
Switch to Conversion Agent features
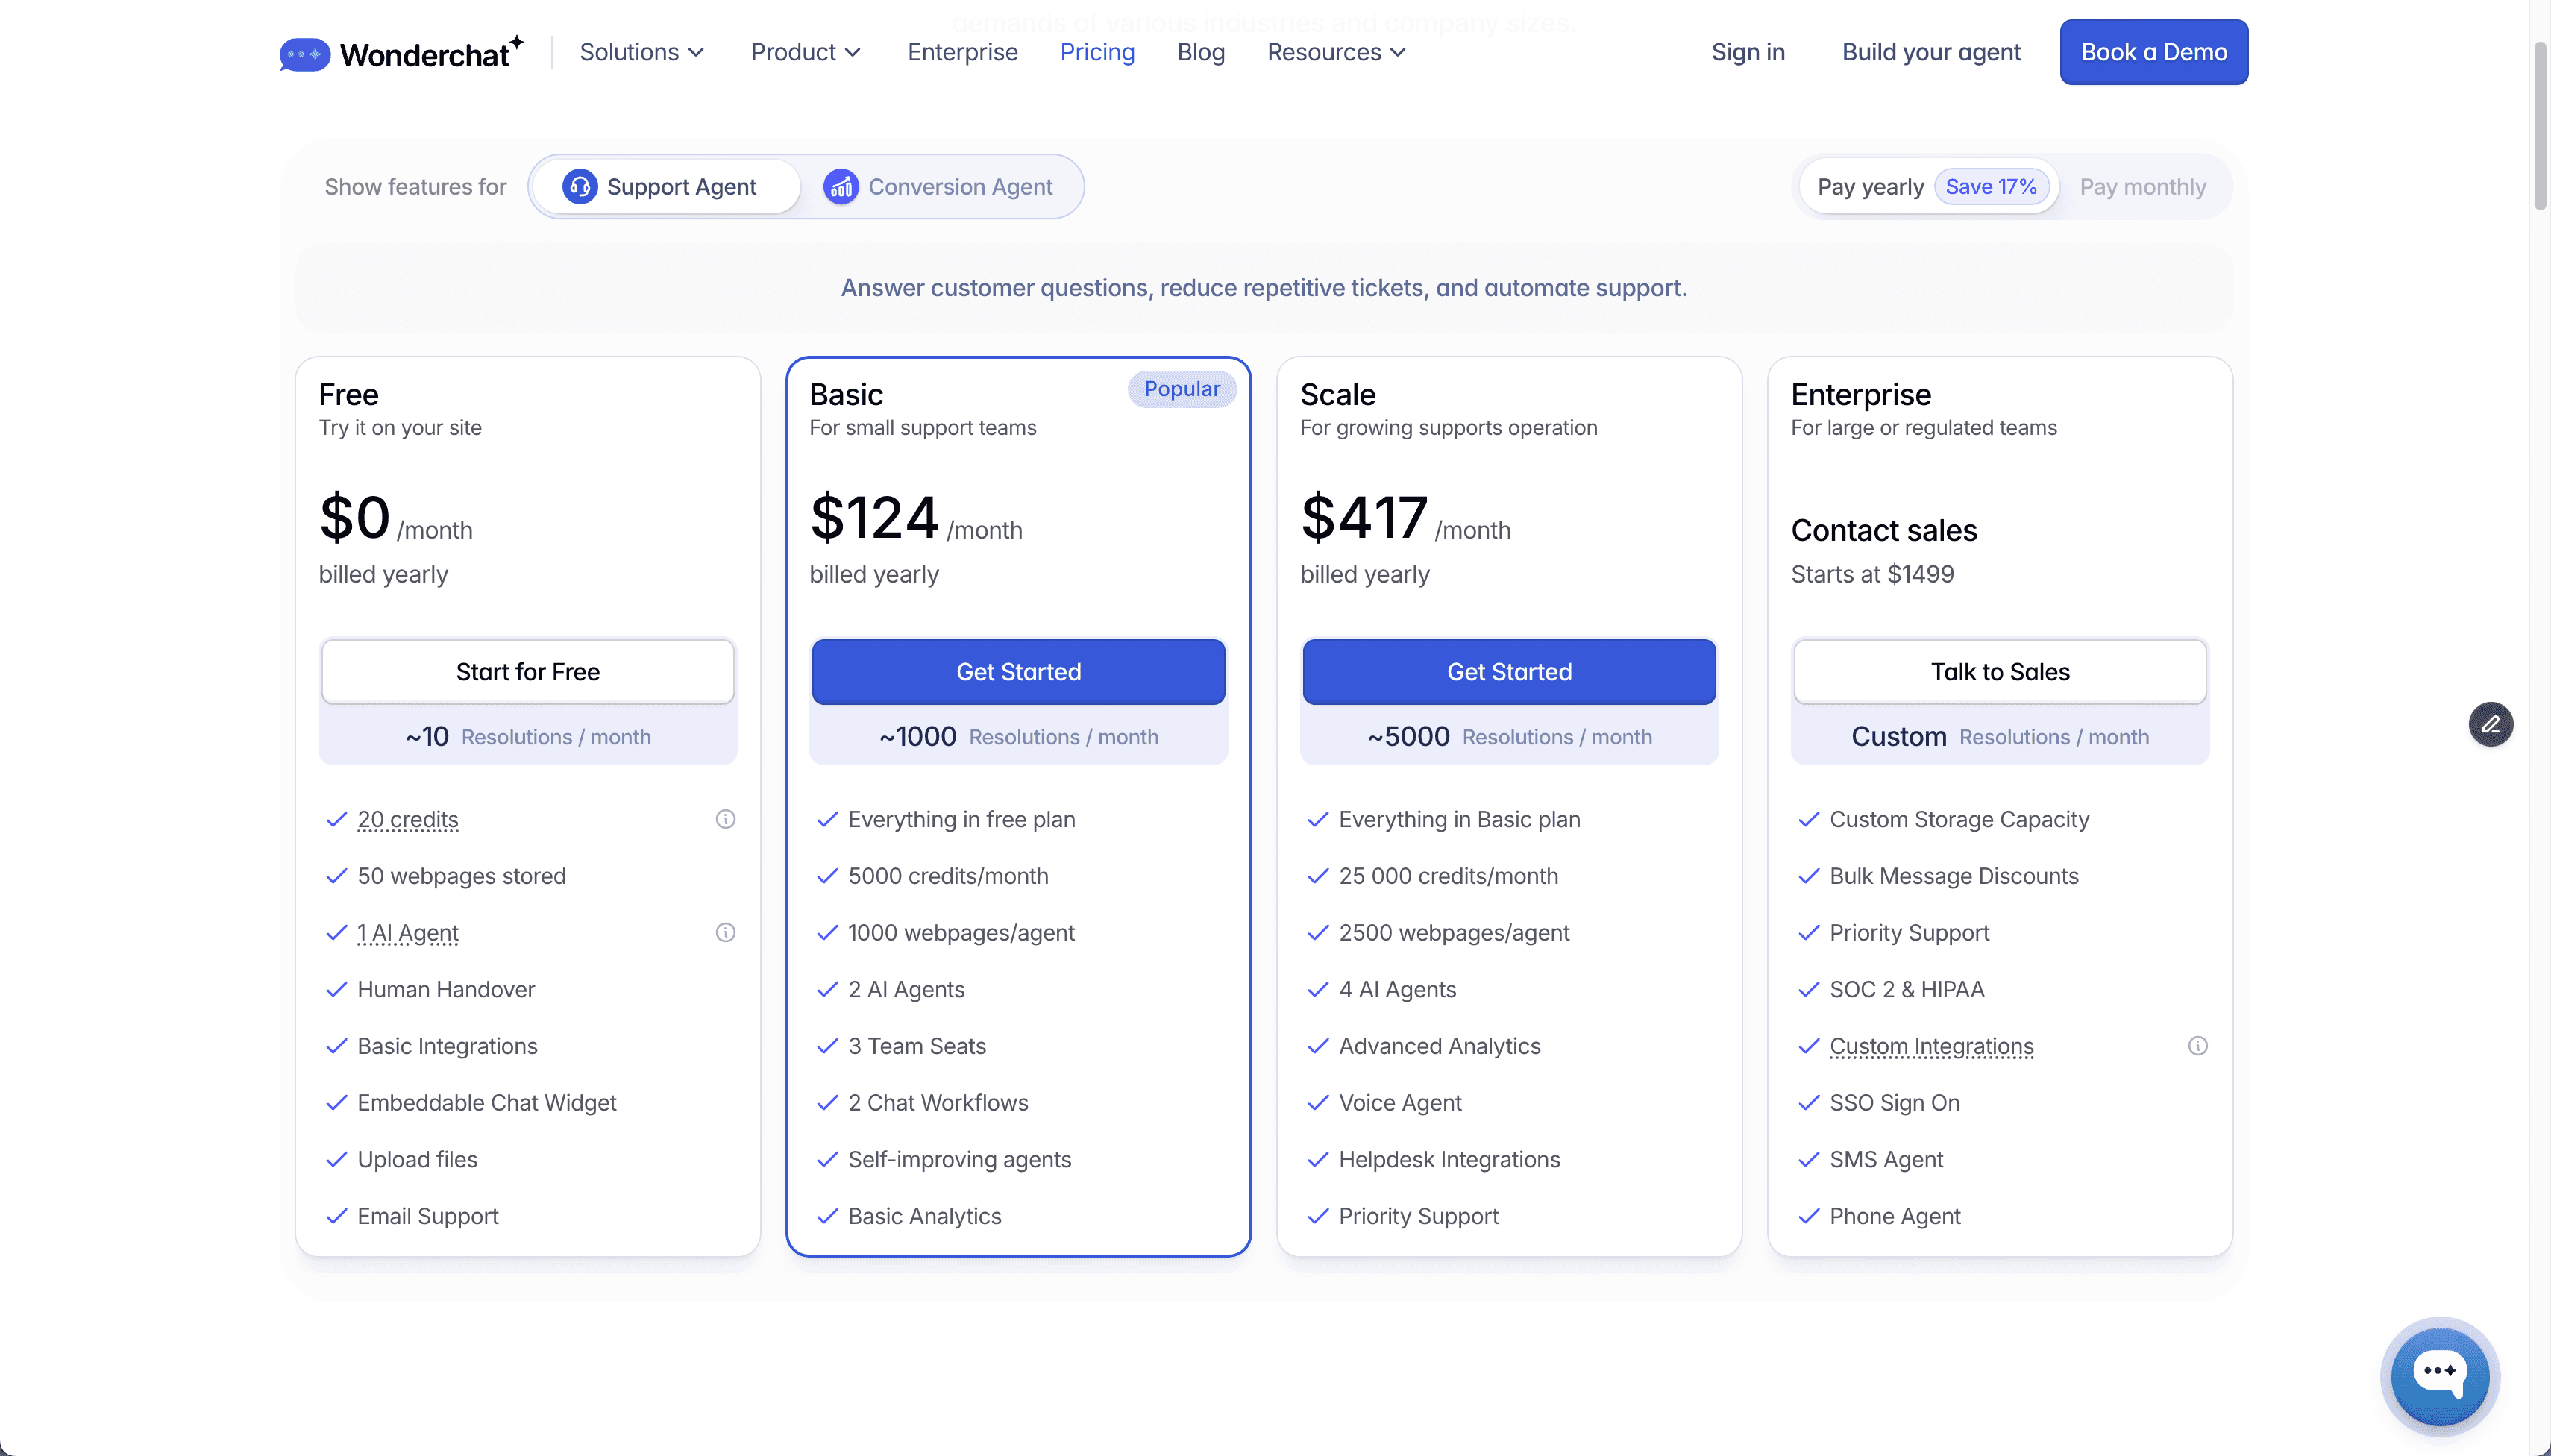pos(938,186)
